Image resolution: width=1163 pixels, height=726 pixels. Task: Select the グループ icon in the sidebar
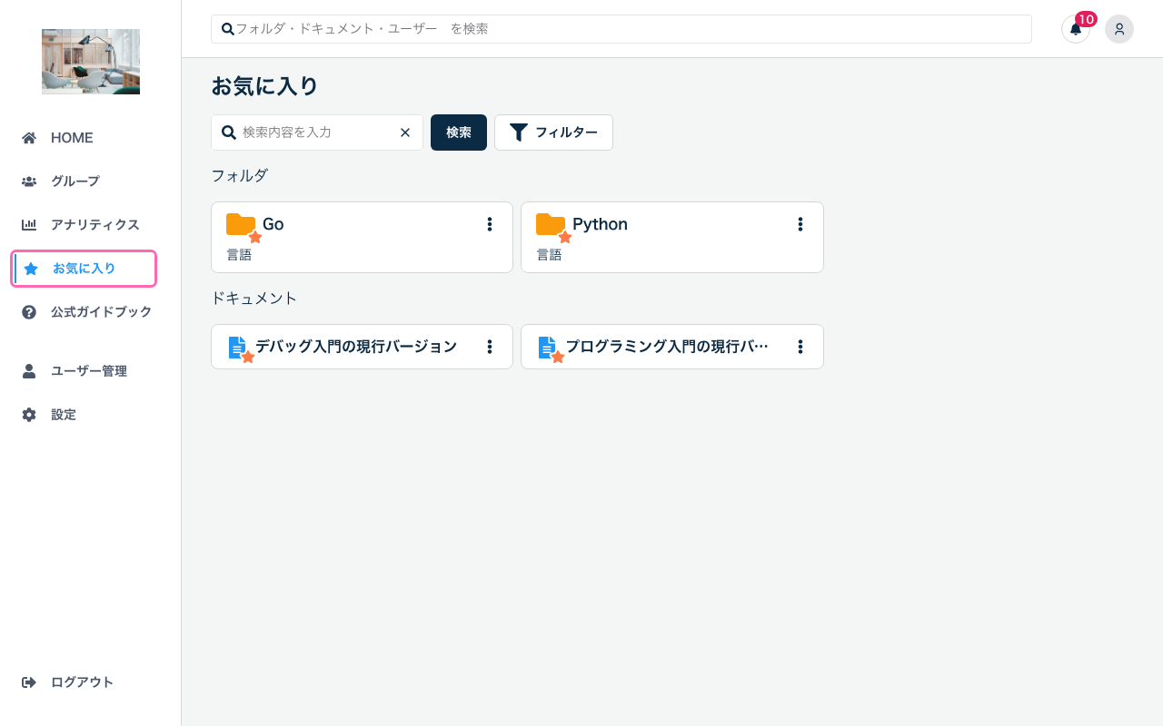click(29, 181)
